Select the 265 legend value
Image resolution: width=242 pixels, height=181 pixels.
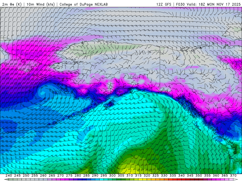(x=52, y=176)
